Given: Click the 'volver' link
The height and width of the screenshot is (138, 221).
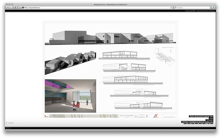Looking at the screenshot, I should click(x=11, y=123).
